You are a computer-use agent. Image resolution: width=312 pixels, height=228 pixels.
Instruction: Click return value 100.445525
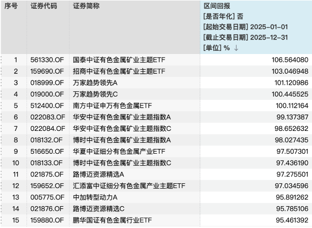(x=290, y=94)
